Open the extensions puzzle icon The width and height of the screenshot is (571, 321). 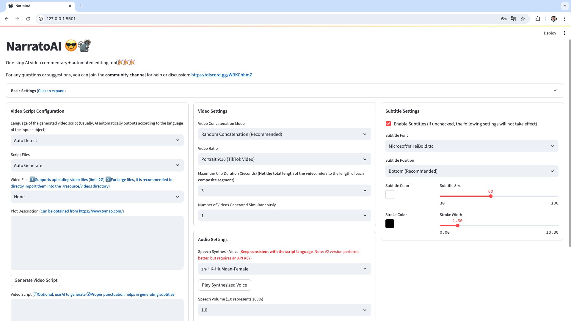pyautogui.click(x=538, y=19)
